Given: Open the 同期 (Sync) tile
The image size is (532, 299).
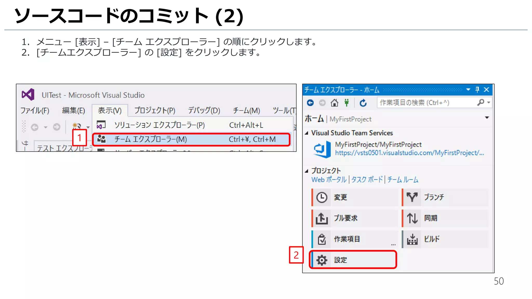Looking at the screenshot, I should point(445,218).
